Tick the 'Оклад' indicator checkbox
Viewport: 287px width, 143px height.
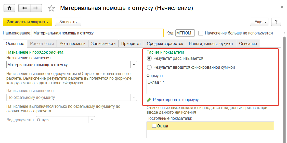pyautogui.click(x=154, y=126)
